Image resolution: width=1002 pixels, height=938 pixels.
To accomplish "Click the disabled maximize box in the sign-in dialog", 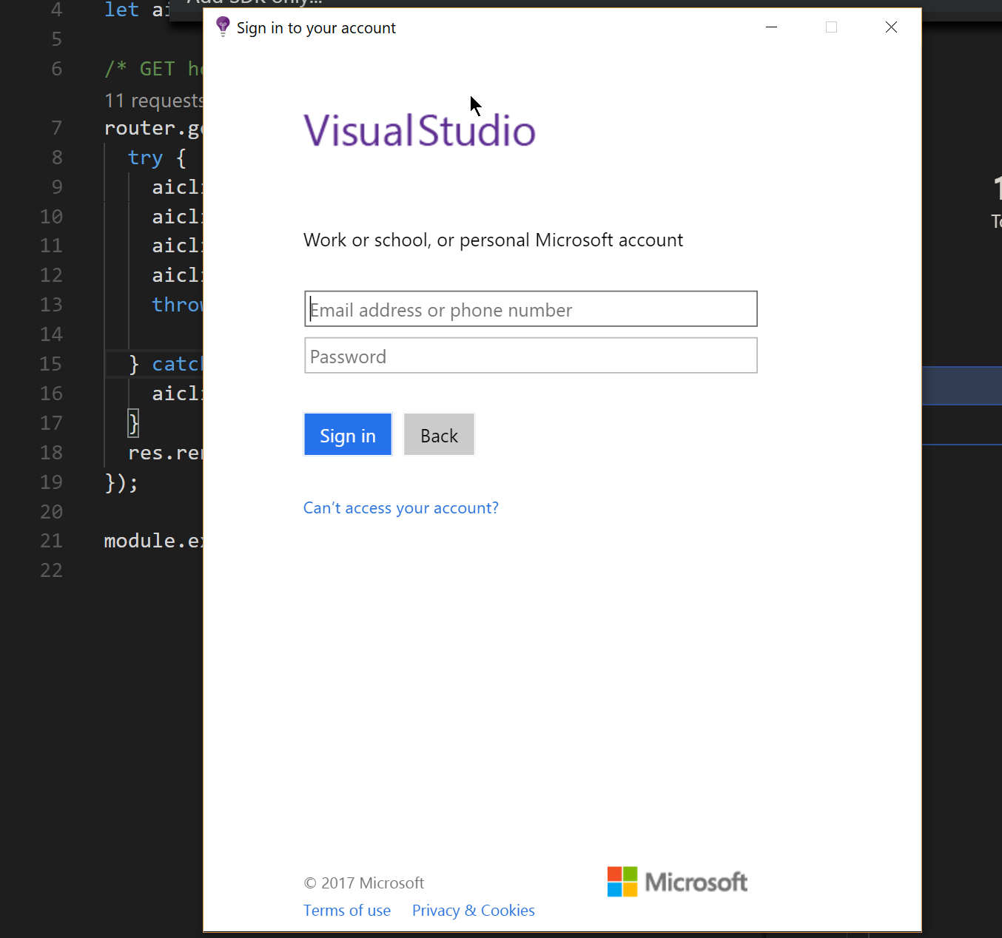I will [831, 27].
